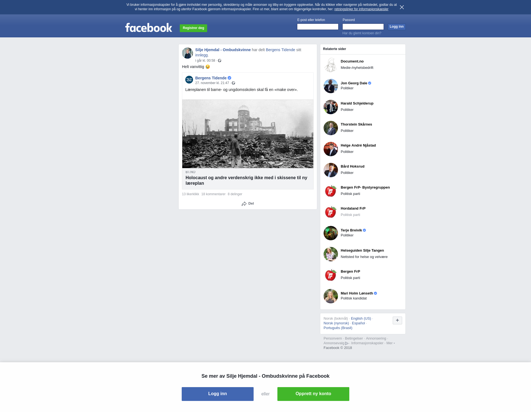Open the Holocaust article headline
The image size is (531, 412).
tap(246, 181)
